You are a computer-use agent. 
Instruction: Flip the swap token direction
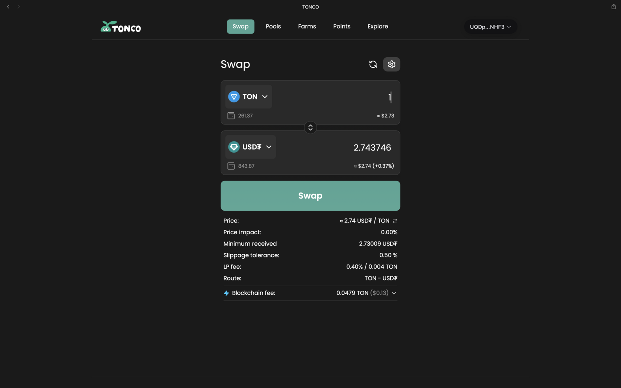[310, 127]
